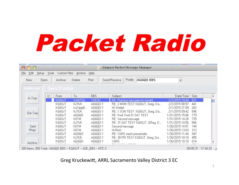Click the Print toolbar button
The height and width of the screenshot is (185, 239).
91,80
